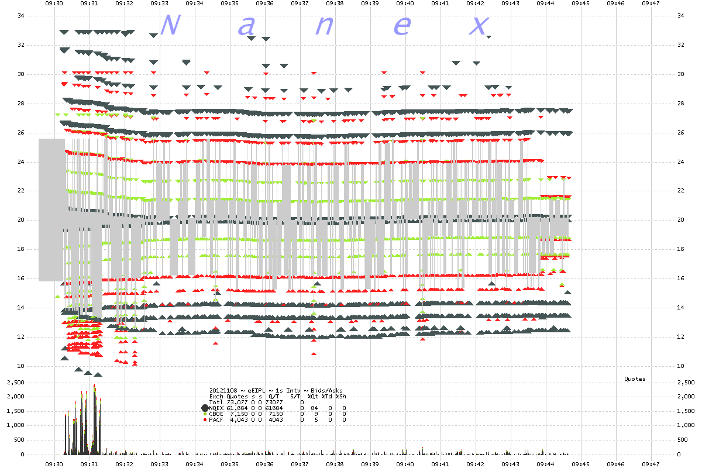Click the 500 label on right volume axis
The image size is (702, 468).
(x=683, y=440)
